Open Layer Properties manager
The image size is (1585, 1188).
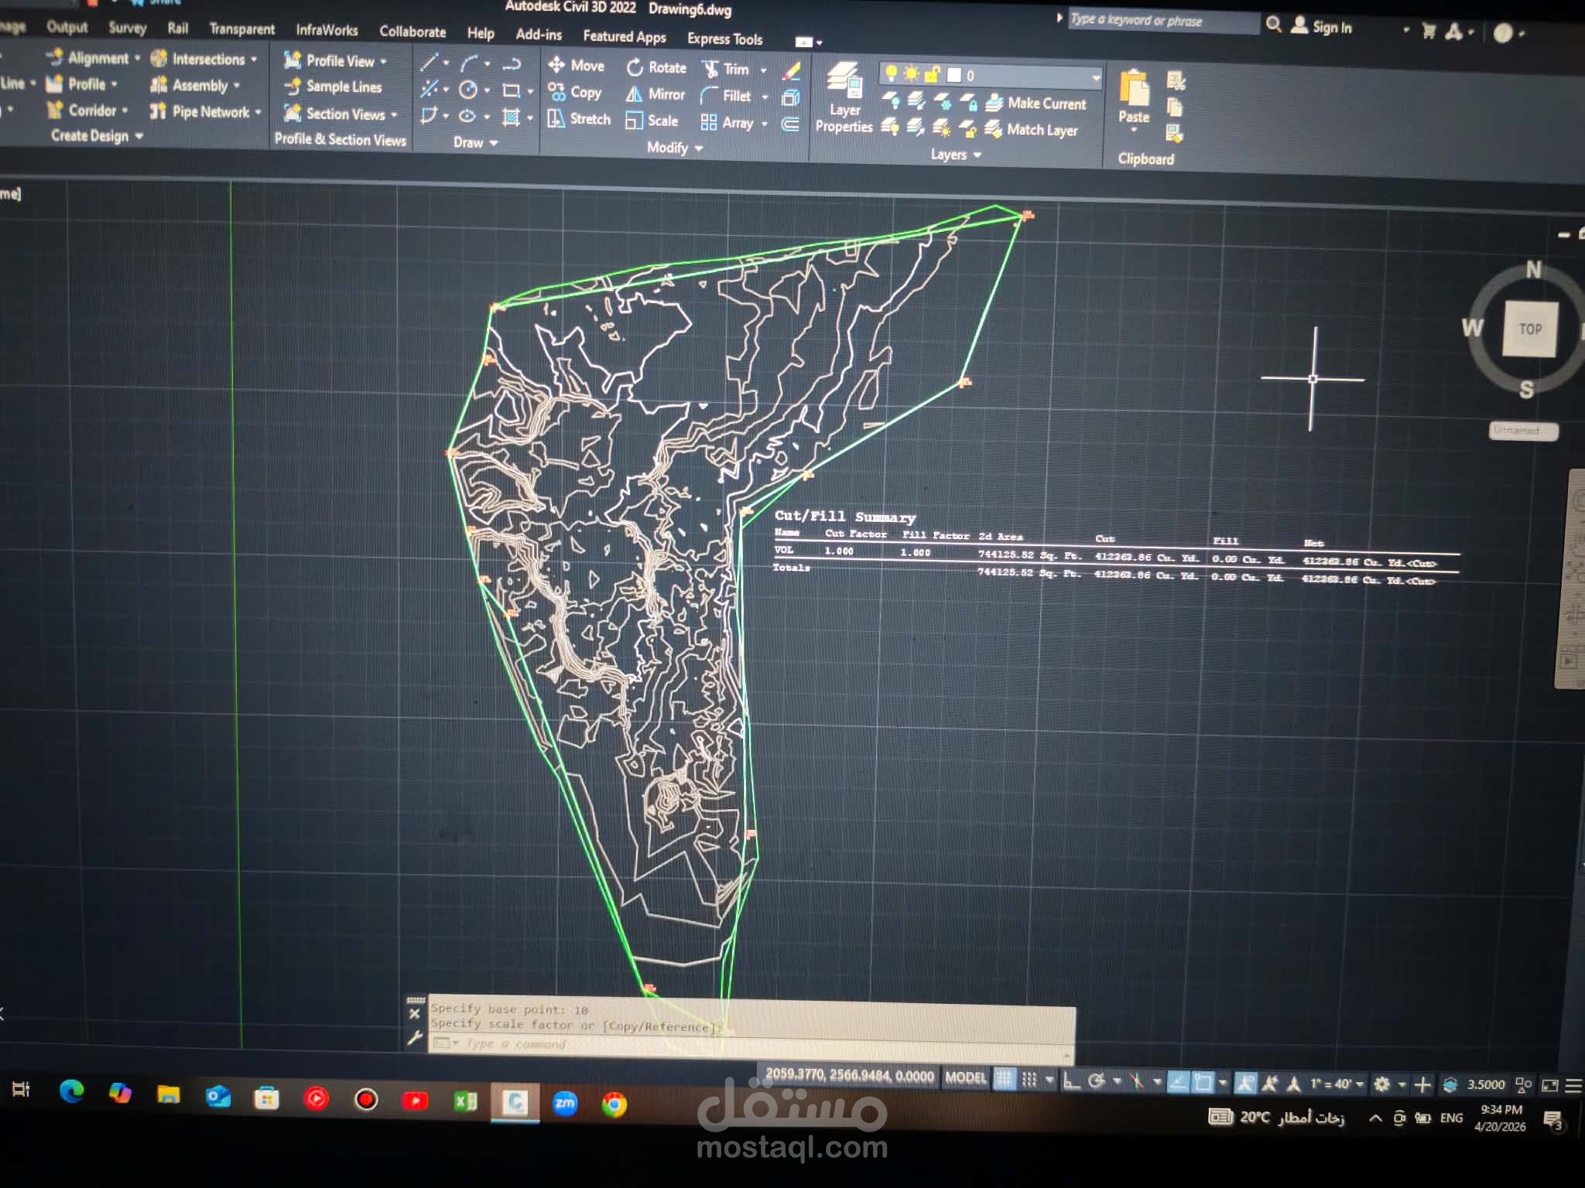click(x=844, y=97)
